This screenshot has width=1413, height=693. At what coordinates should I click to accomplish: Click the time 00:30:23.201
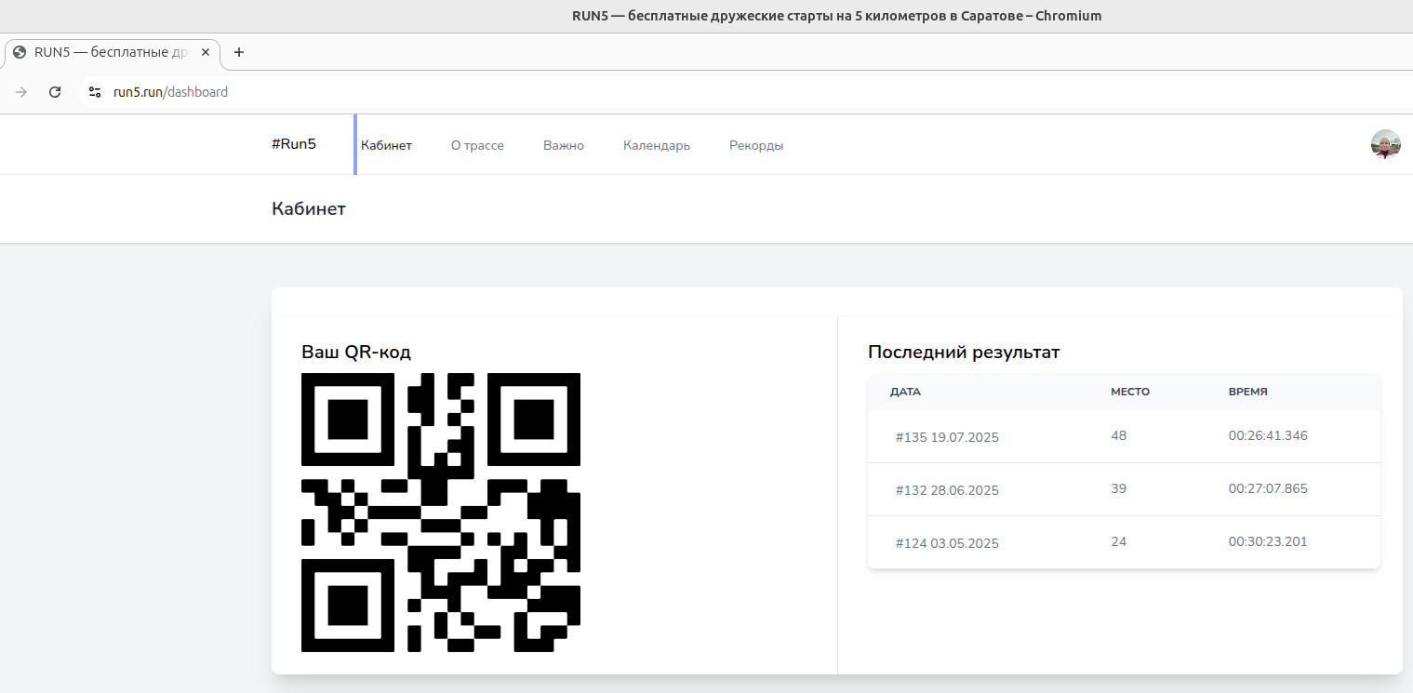coord(1268,541)
